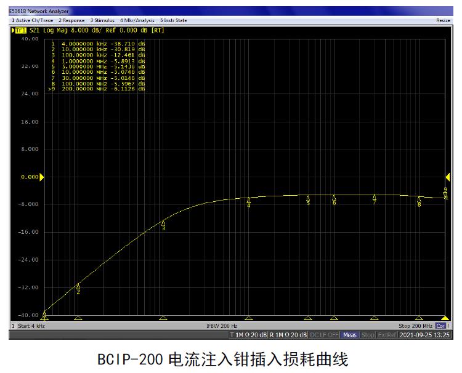
Task: Select marker 4 on the curve
Action: point(248,201)
